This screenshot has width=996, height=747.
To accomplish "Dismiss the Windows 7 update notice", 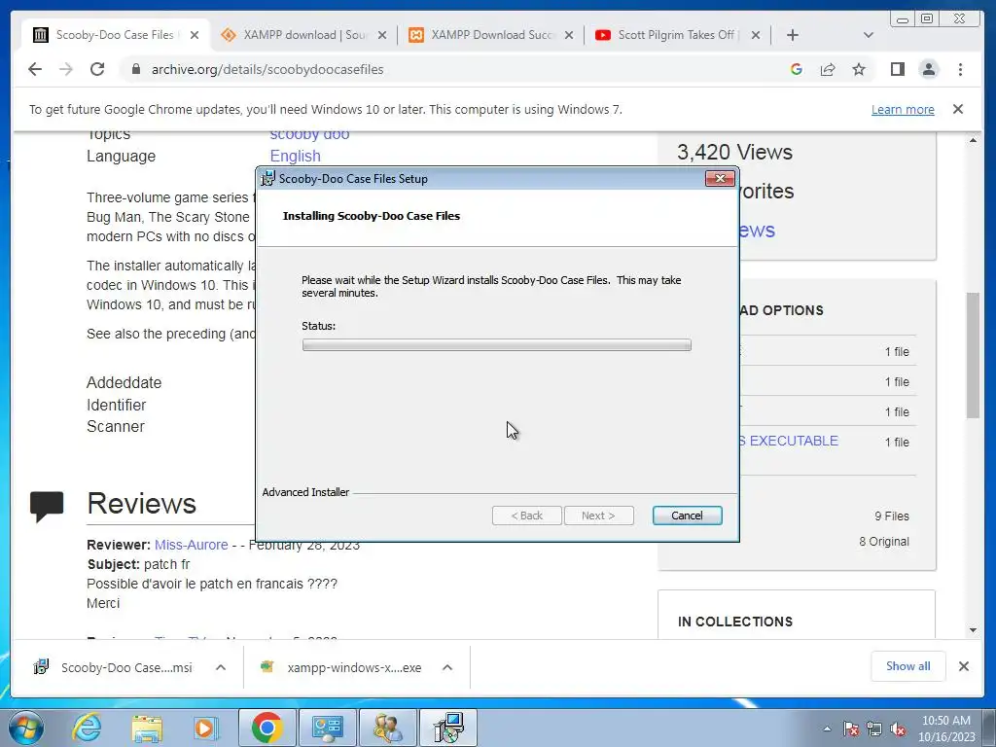I will (958, 109).
